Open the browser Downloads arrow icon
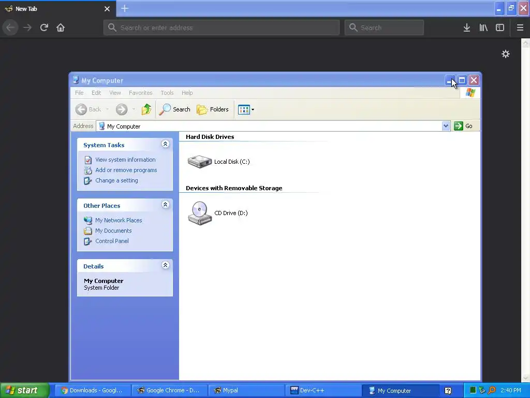Screen dimensions: 530x398 click(467, 28)
